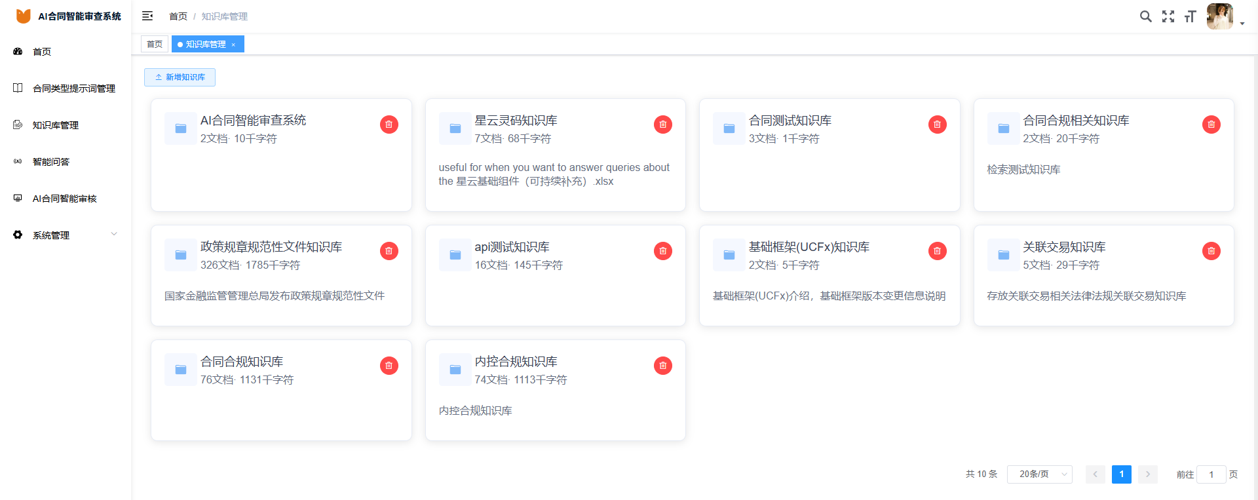Delete the 合同测试知识库 card
1258x500 pixels.
(x=938, y=125)
